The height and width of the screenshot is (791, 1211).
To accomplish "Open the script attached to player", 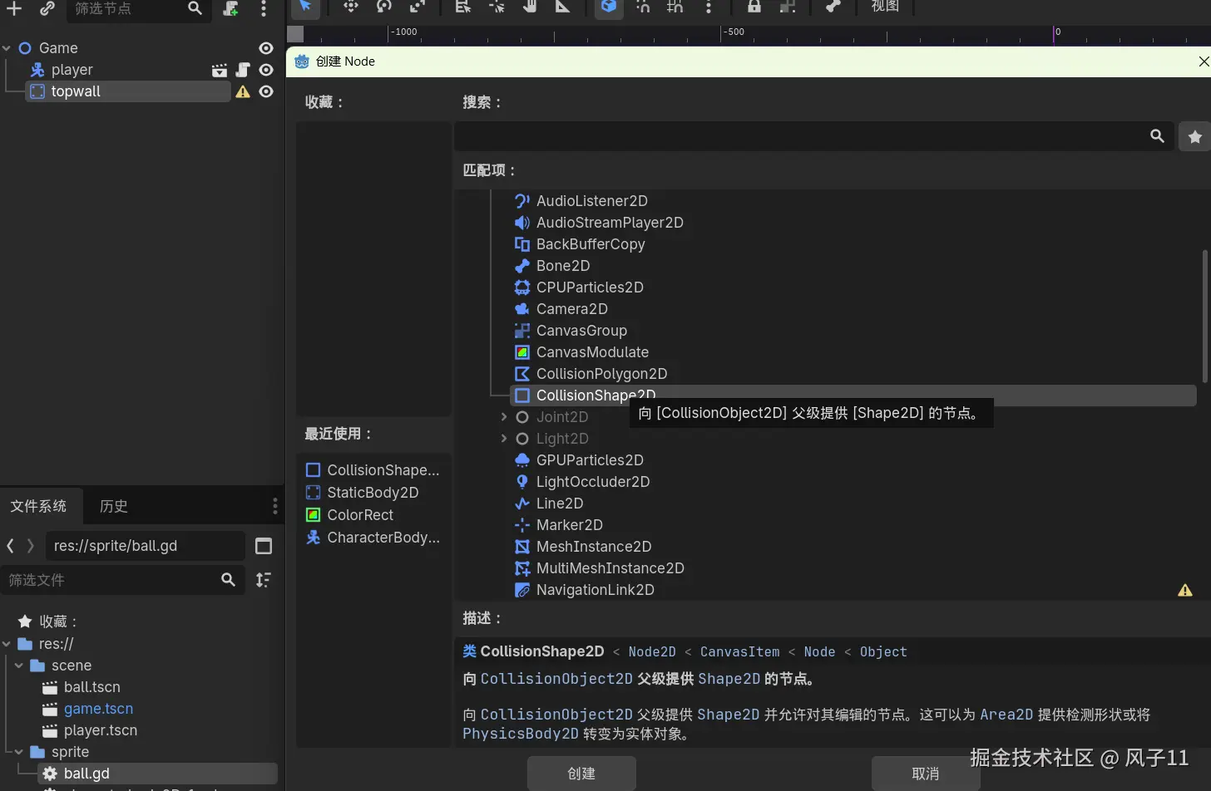I will click(x=243, y=70).
